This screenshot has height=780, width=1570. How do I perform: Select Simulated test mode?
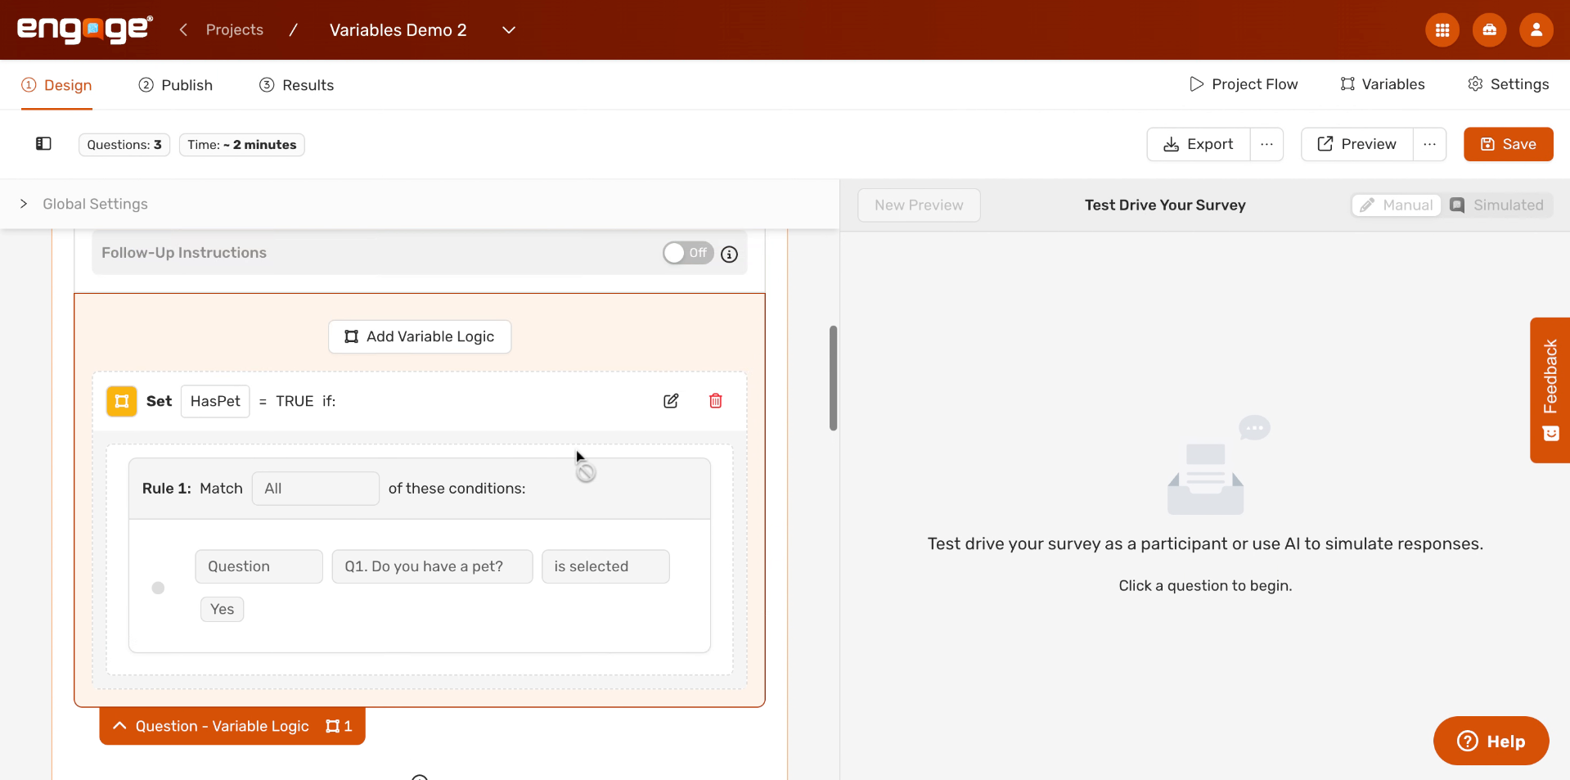[1496, 205]
